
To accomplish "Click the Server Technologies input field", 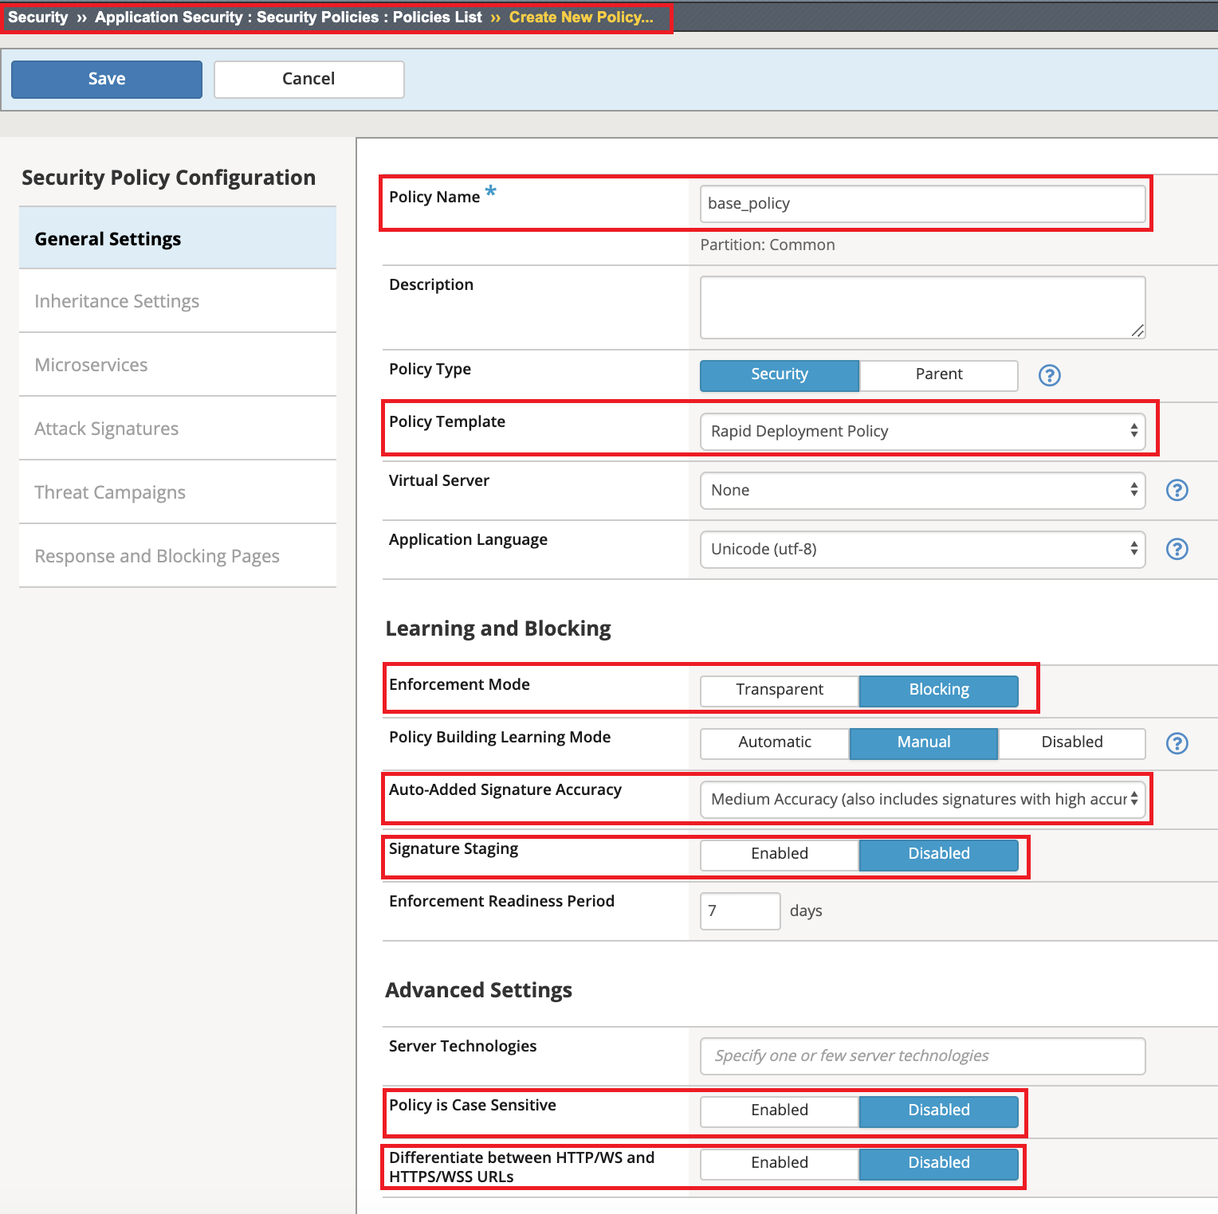I will [923, 1055].
